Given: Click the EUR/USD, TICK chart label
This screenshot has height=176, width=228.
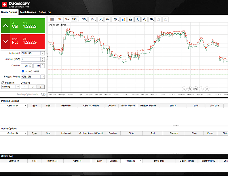Looking at the screenshot, I should coord(58,25).
